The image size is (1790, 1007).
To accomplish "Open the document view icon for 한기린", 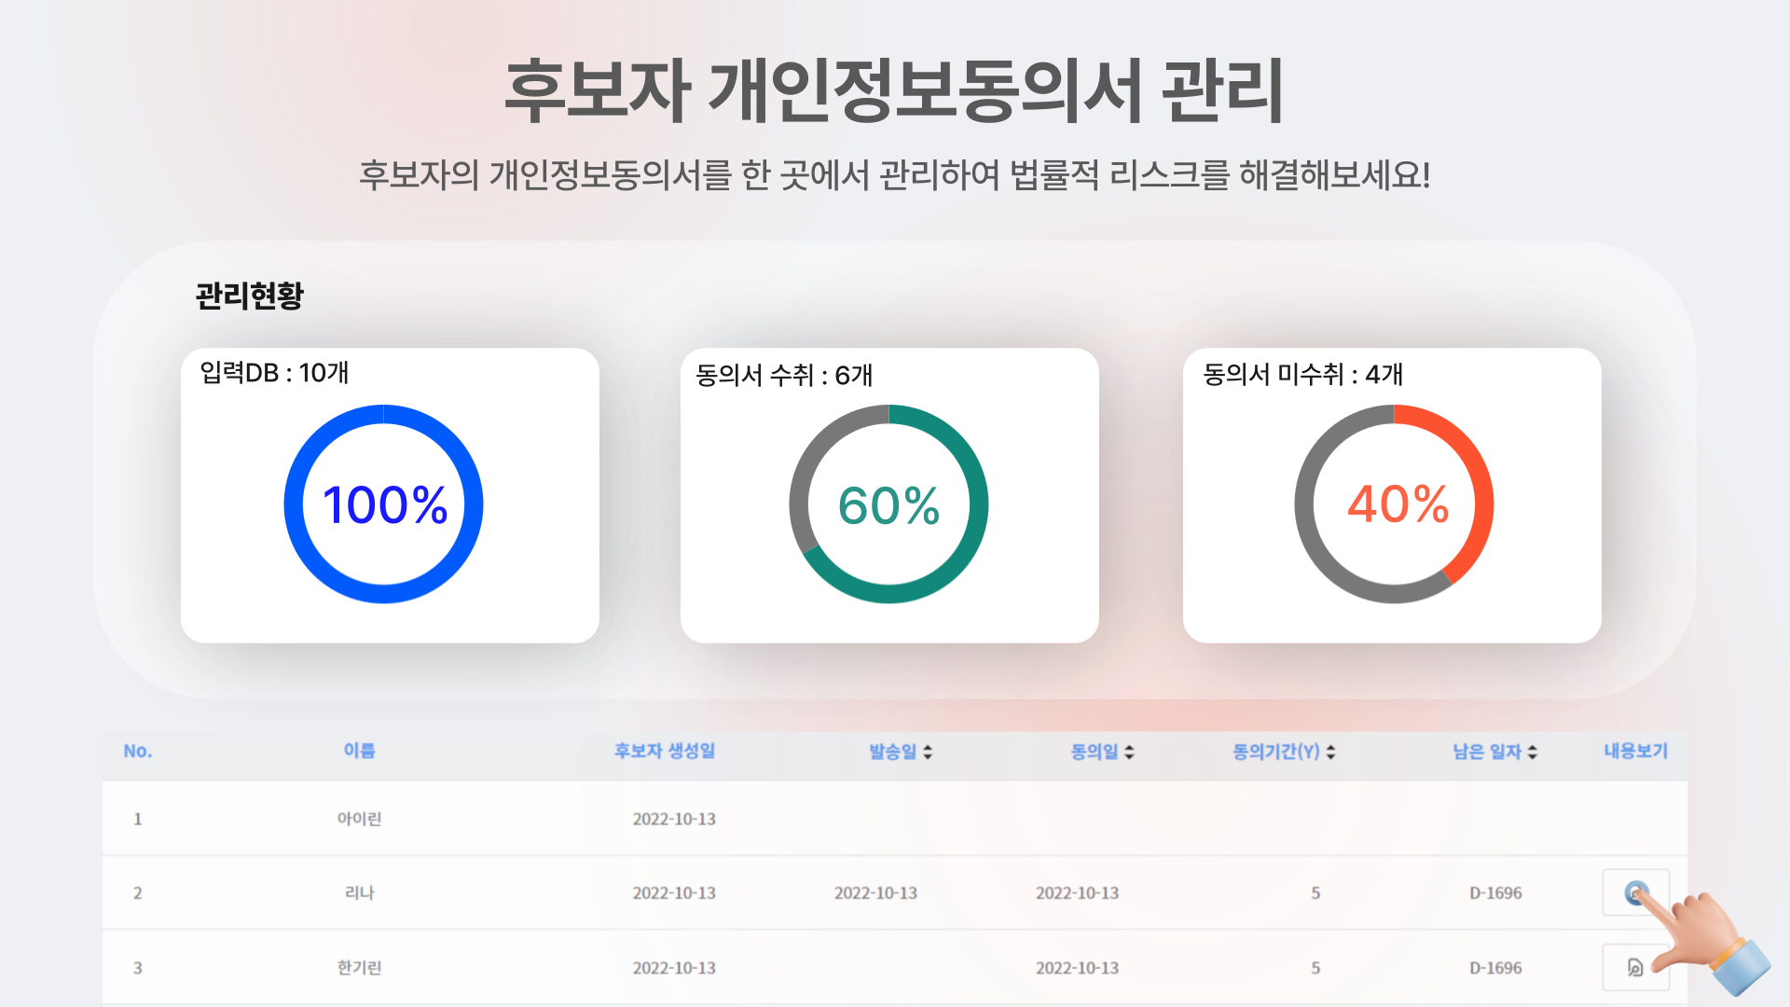I will 1635,967.
